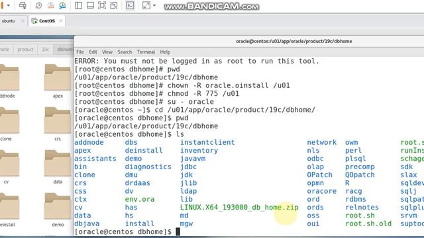Click 'relnotes' in the ls output
The image size is (424, 238).
point(362,207)
